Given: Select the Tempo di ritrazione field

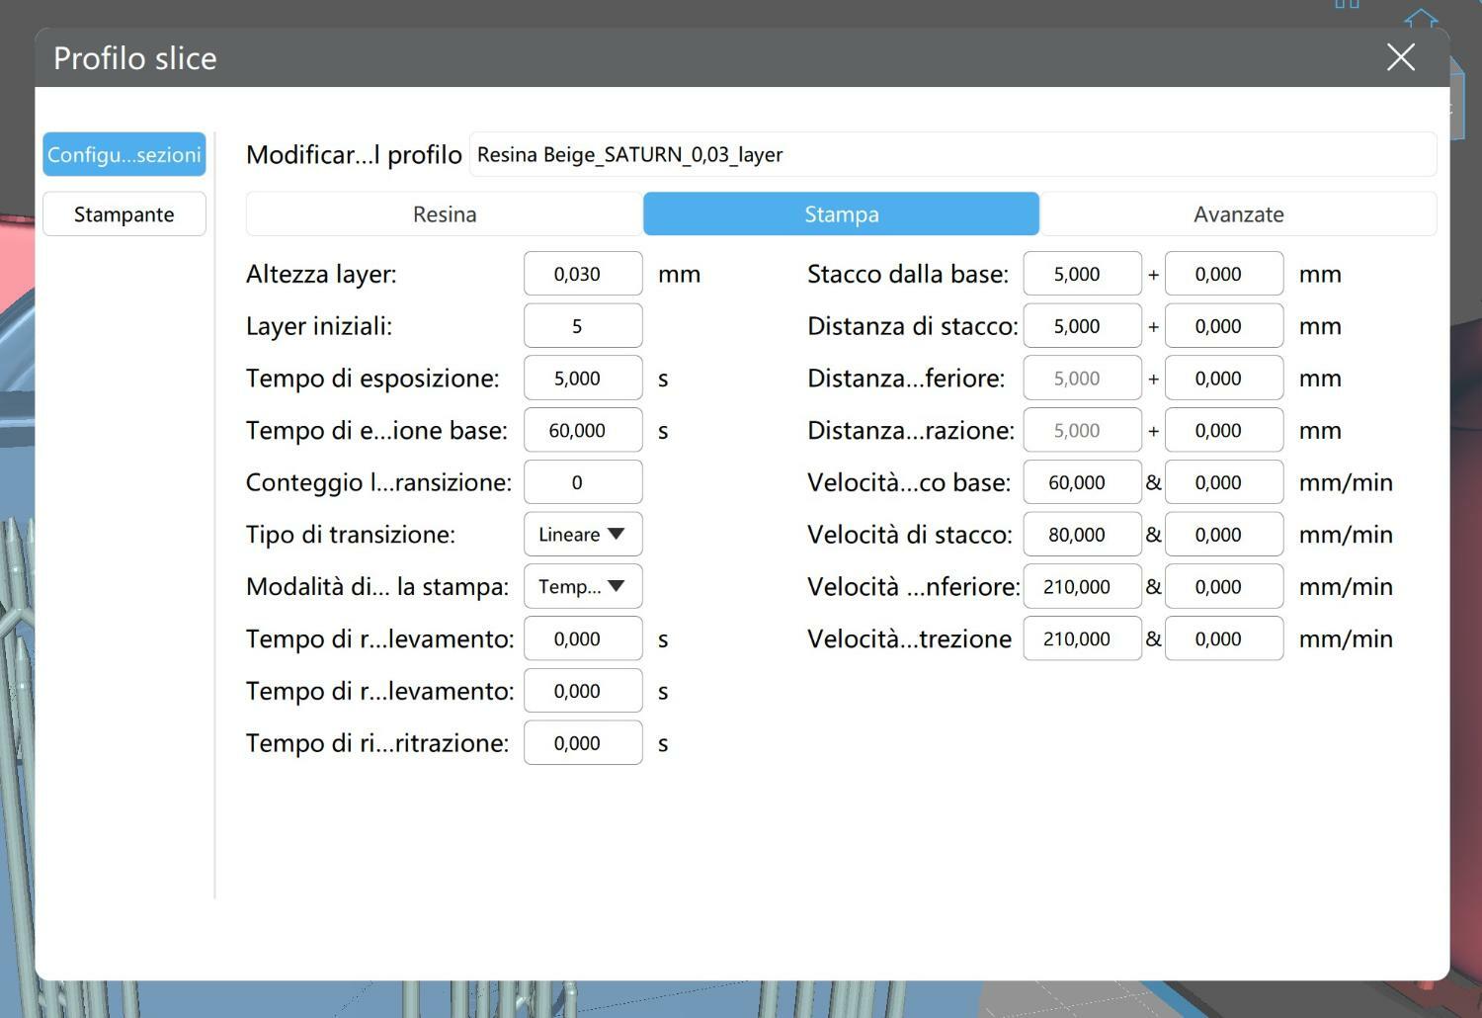Looking at the screenshot, I should click(583, 742).
